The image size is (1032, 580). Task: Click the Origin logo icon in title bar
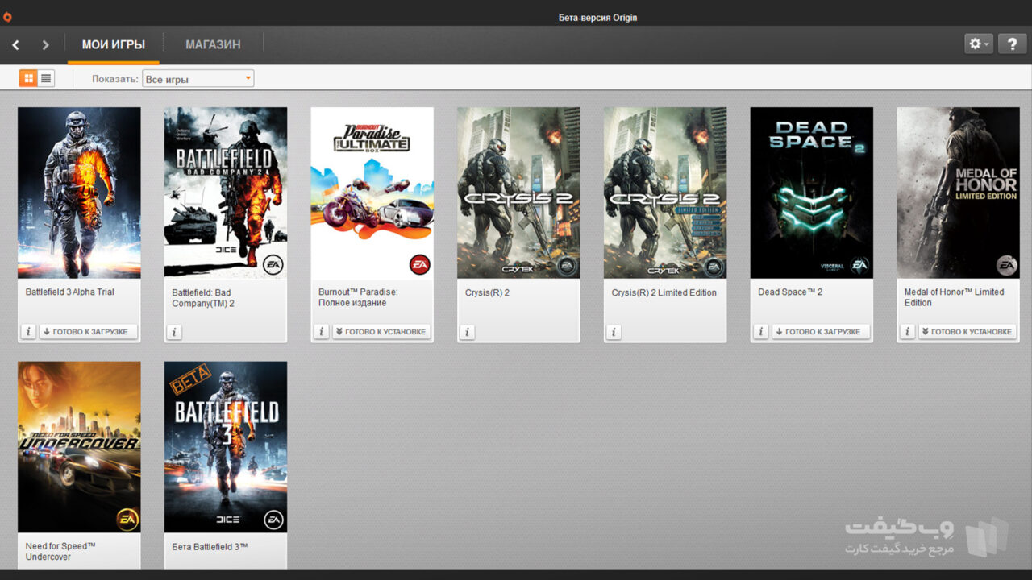pyautogui.click(x=7, y=17)
